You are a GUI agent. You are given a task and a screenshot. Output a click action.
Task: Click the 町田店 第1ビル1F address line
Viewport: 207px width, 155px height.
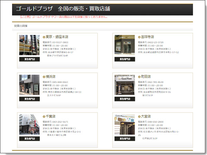[x=148, y=95]
